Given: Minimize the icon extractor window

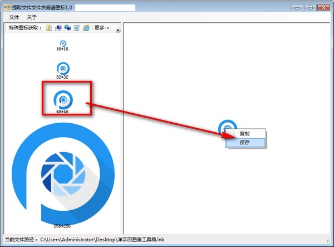Looking at the screenshot, I should pyautogui.click(x=297, y=8).
